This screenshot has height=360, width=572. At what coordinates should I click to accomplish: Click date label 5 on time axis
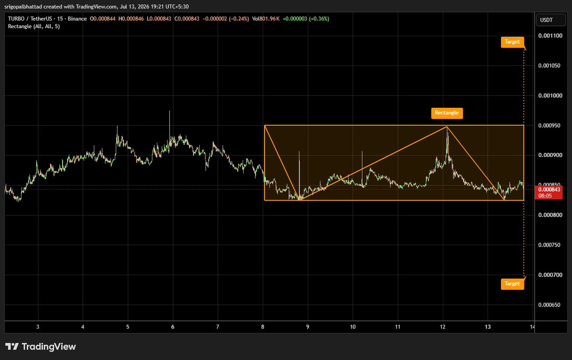tap(128, 327)
